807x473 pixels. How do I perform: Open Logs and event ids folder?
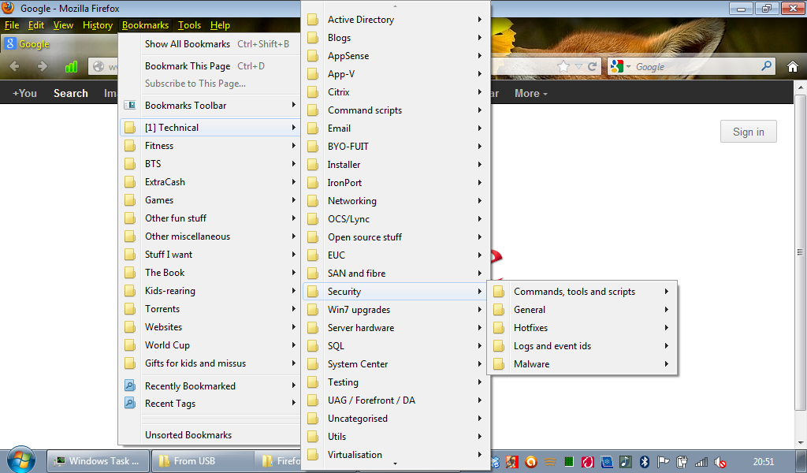(x=582, y=346)
